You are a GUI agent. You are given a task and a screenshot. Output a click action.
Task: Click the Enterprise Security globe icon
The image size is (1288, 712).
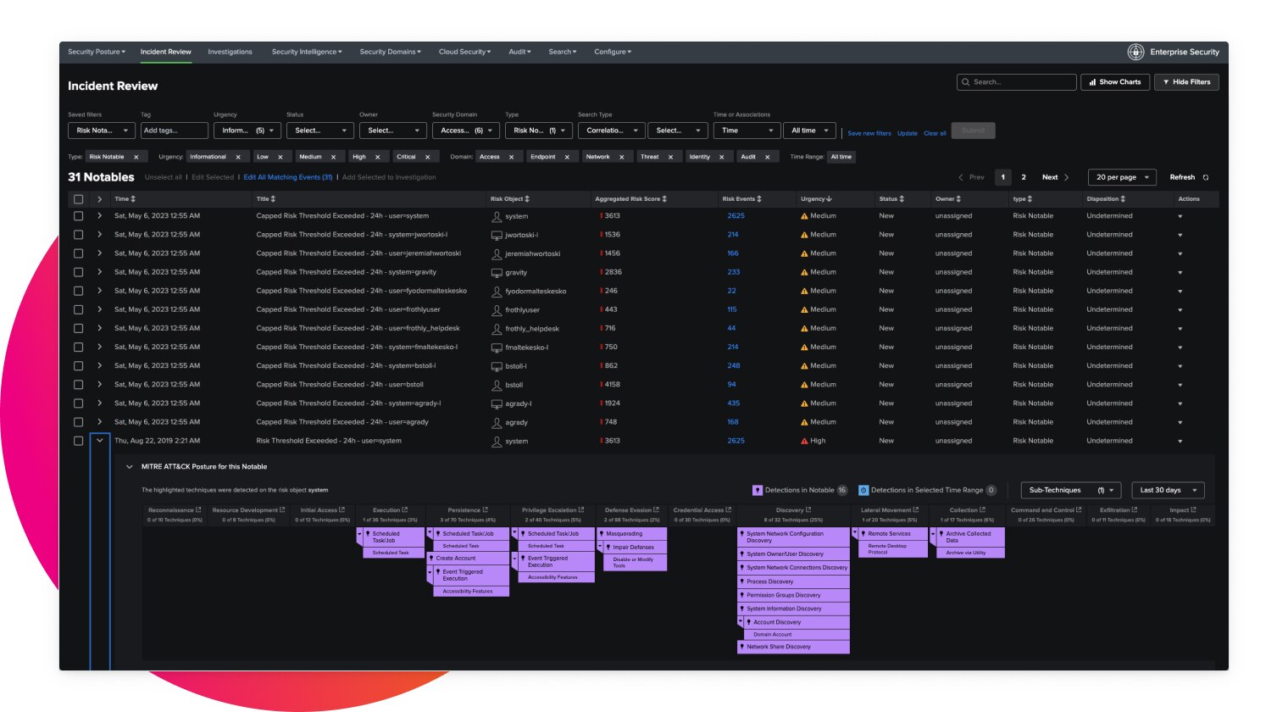(1135, 52)
